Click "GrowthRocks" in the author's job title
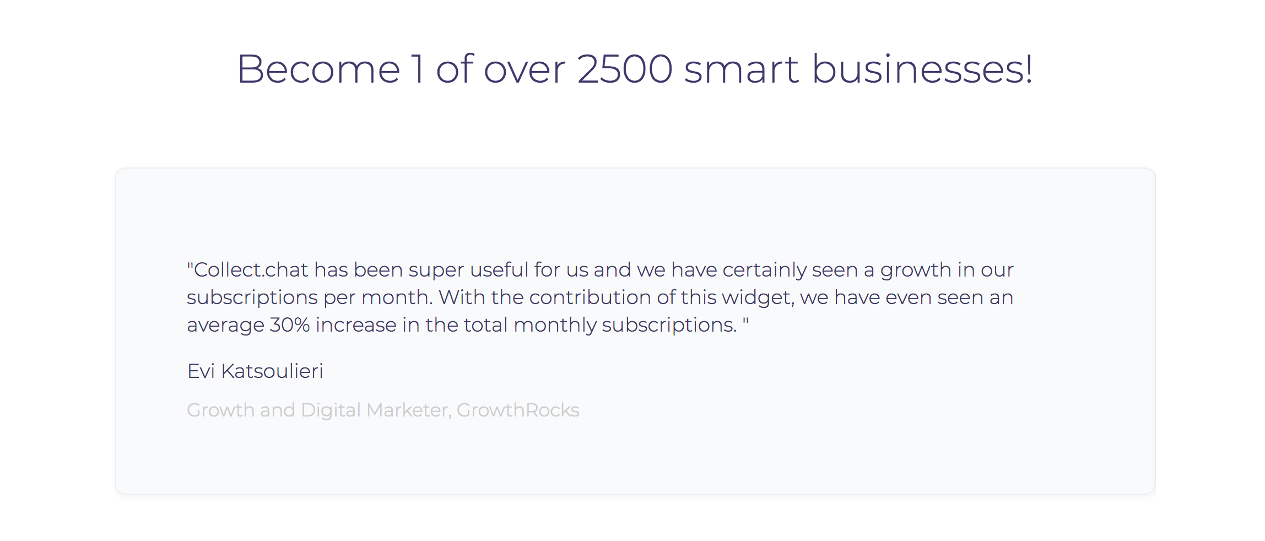The height and width of the screenshot is (541, 1265). [518, 410]
